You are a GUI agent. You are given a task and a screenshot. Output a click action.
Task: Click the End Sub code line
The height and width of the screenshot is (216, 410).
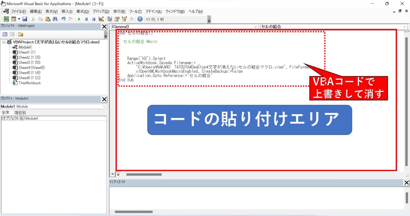click(x=126, y=80)
